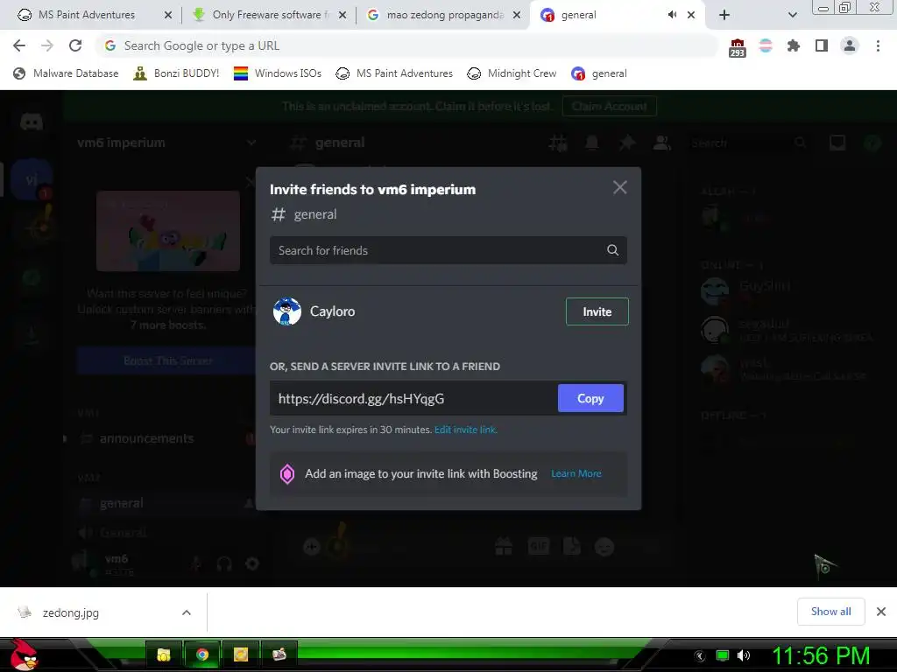This screenshot has width=897, height=672.
Task: Open the fourth taskbar app icon
Action: point(279,654)
